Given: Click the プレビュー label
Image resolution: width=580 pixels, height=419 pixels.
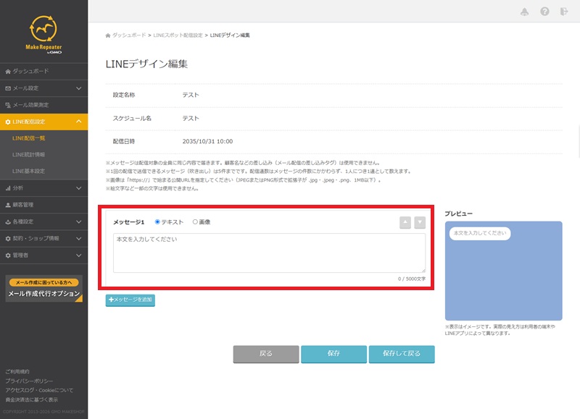Looking at the screenshot, I should pyautogui.click(x=458, y=213).
